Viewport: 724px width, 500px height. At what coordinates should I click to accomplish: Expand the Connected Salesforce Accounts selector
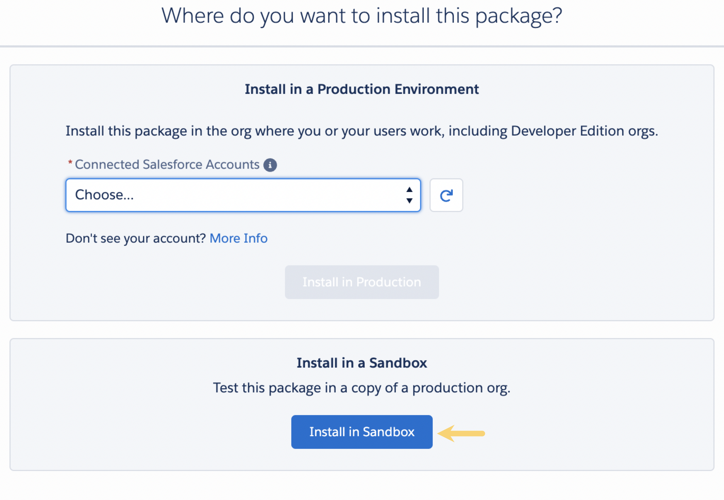(x=243, y=195)
